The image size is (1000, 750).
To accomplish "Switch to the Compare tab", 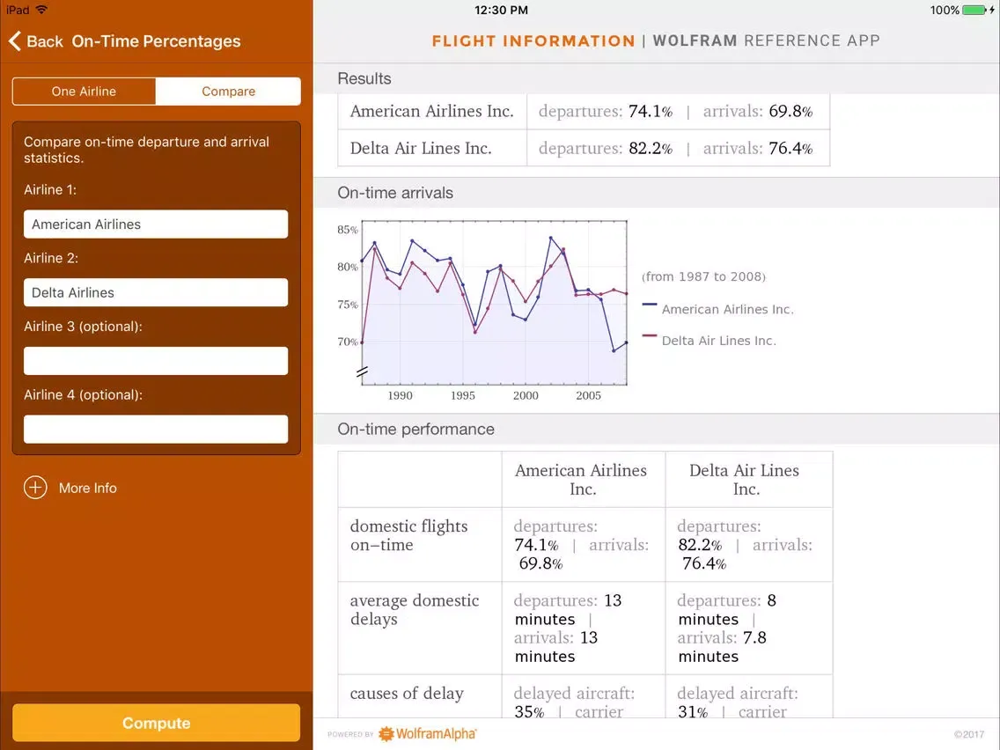I will pyautogui.click(x=228, y=92).
